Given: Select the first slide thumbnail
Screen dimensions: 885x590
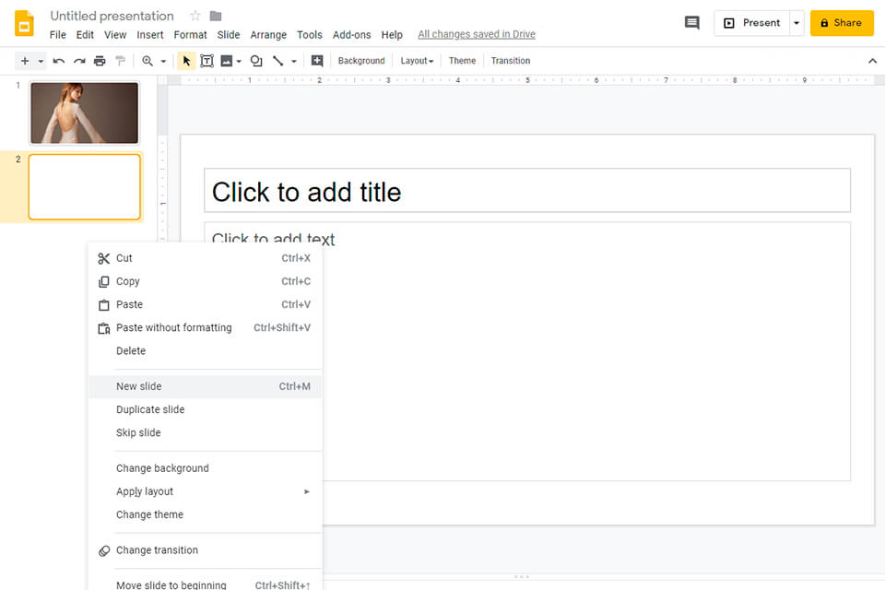Looking at the screenshot, I should coord(84,112).
